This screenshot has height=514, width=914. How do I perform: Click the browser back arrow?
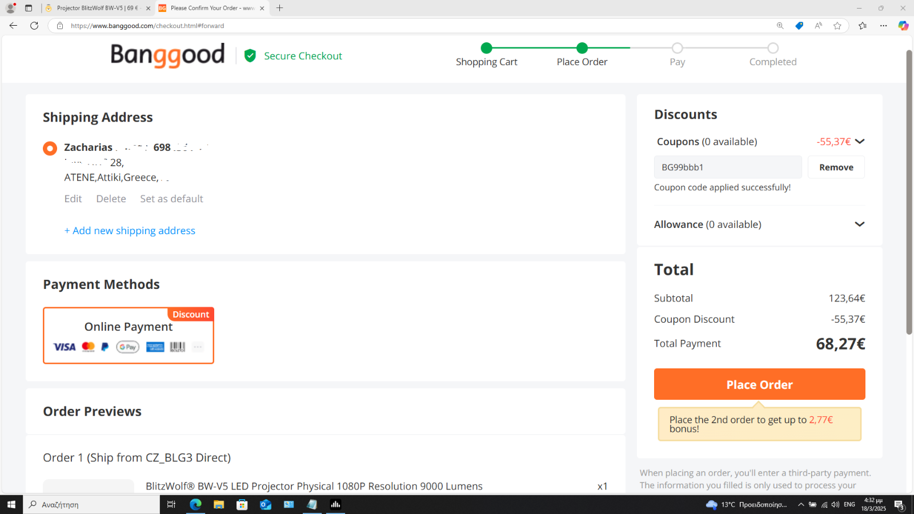tap(13, 26)
